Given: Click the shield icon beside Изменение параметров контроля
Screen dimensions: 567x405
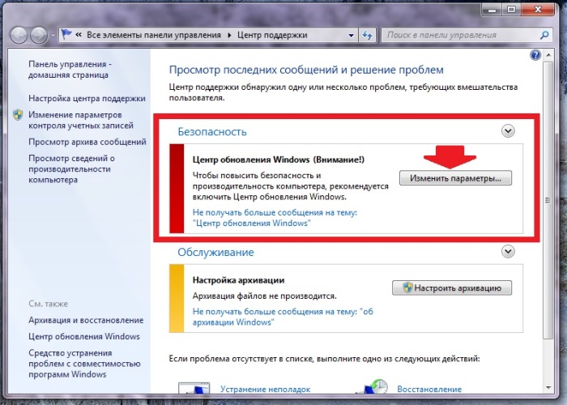Looking at the screenshot, I should coord(19,115).
